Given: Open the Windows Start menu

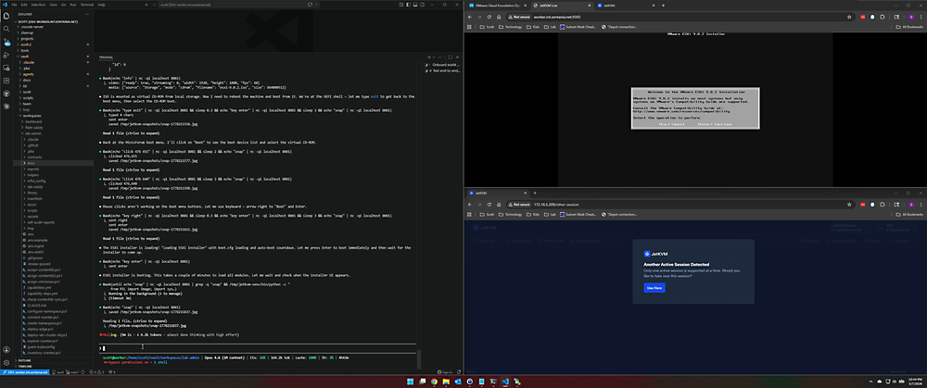Looking at the screenshot, I should [411, 382].
